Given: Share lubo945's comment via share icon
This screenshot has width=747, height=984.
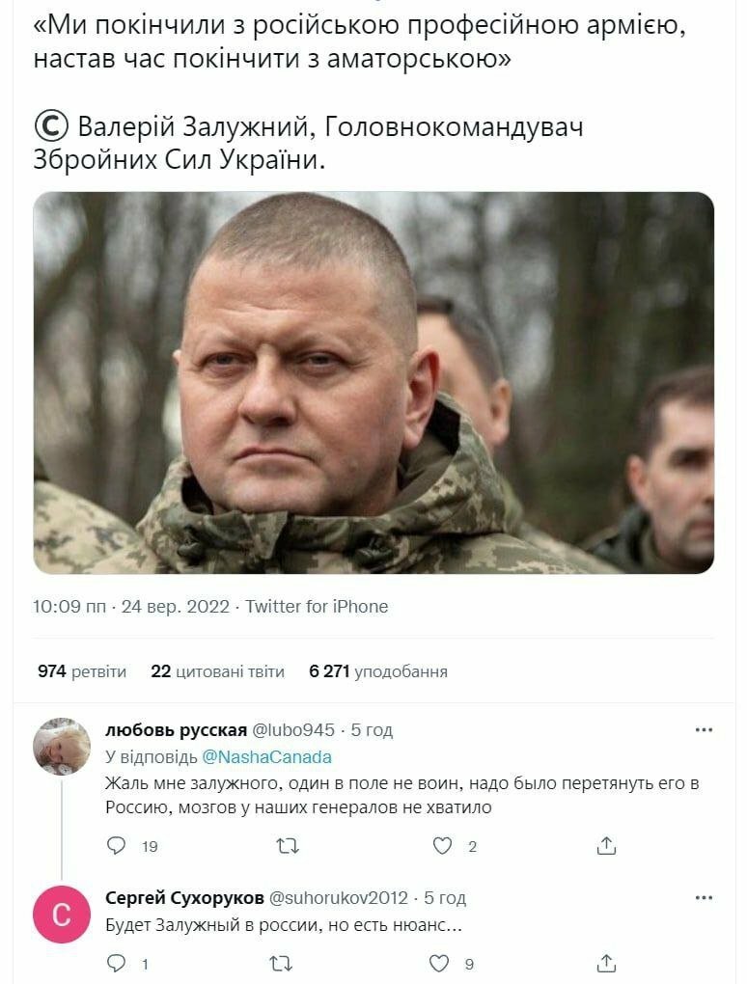Looking at the screenshot, I should [x=606, y=846].
